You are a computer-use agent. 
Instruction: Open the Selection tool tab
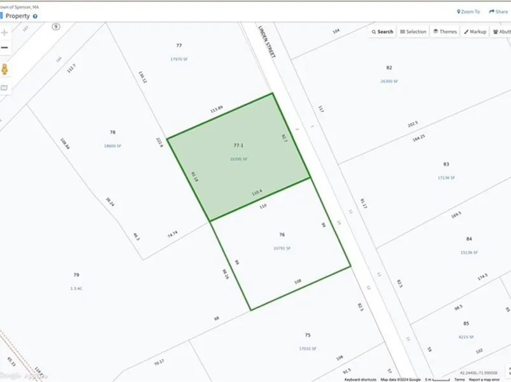coord(413,31)
